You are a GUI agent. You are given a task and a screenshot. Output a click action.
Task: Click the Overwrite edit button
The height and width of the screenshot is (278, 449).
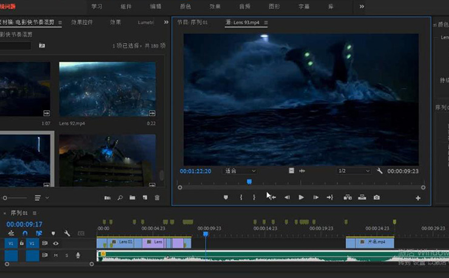pyautogui.click(x=362, y=197)
